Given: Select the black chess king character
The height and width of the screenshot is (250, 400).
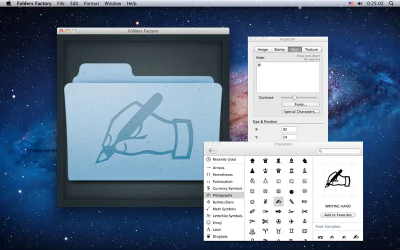Looking at the screenshot, I should [252, 160].
